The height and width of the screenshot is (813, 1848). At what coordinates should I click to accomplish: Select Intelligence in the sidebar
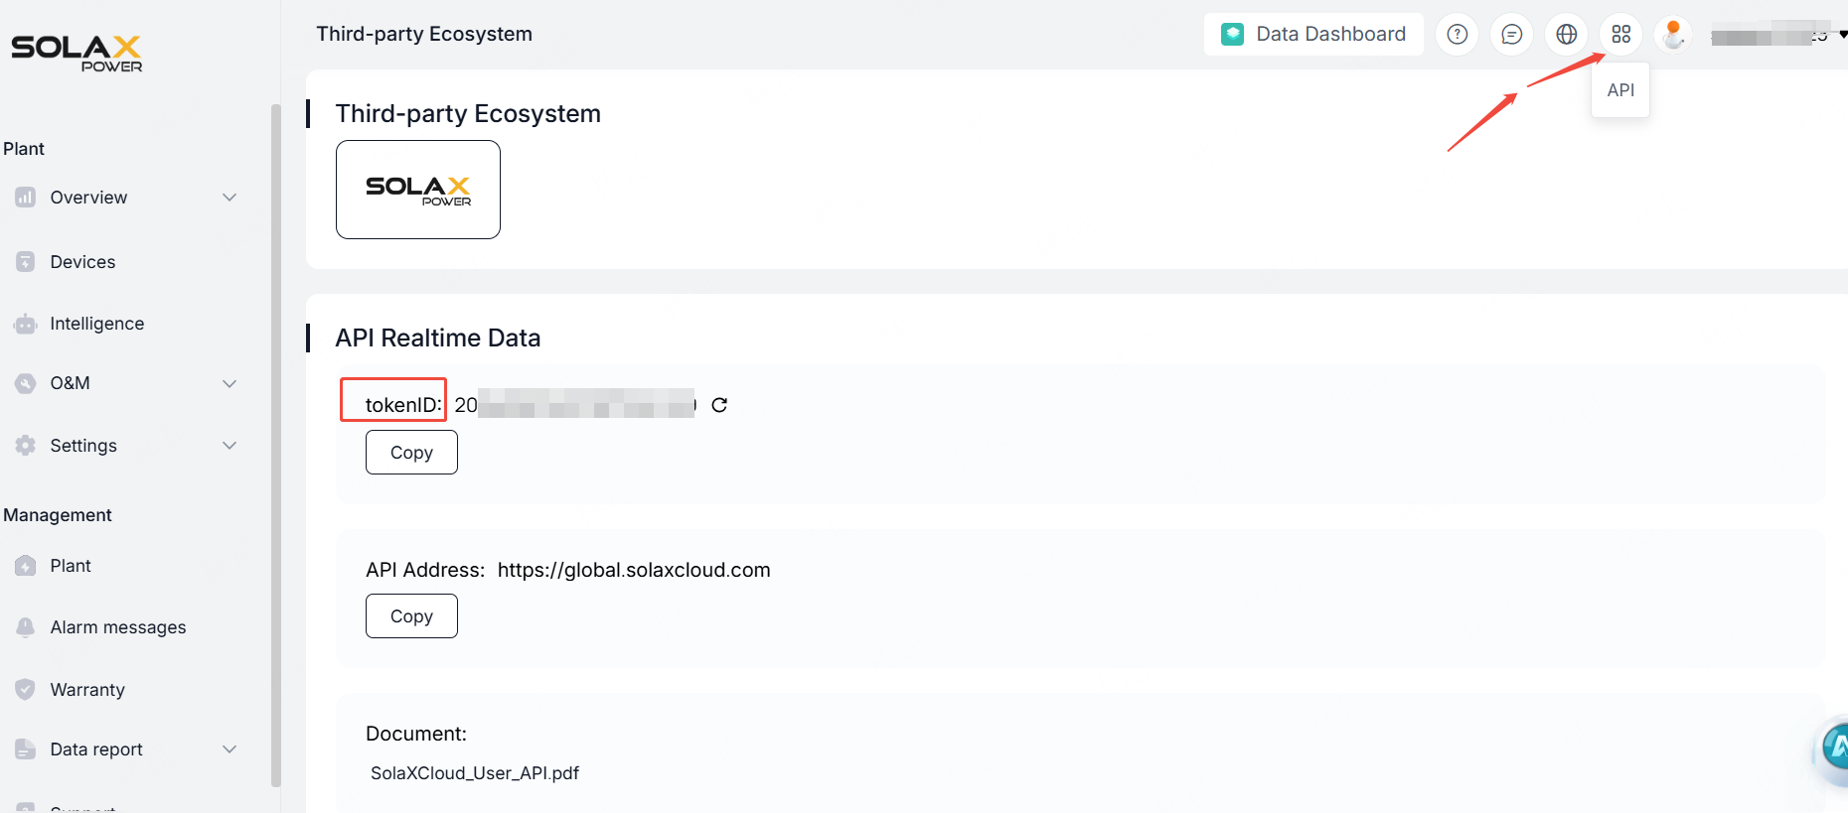(96, 324)
